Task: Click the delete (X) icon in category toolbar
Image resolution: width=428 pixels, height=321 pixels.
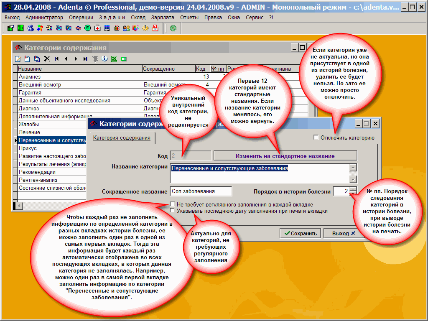Action: point(47,59)
